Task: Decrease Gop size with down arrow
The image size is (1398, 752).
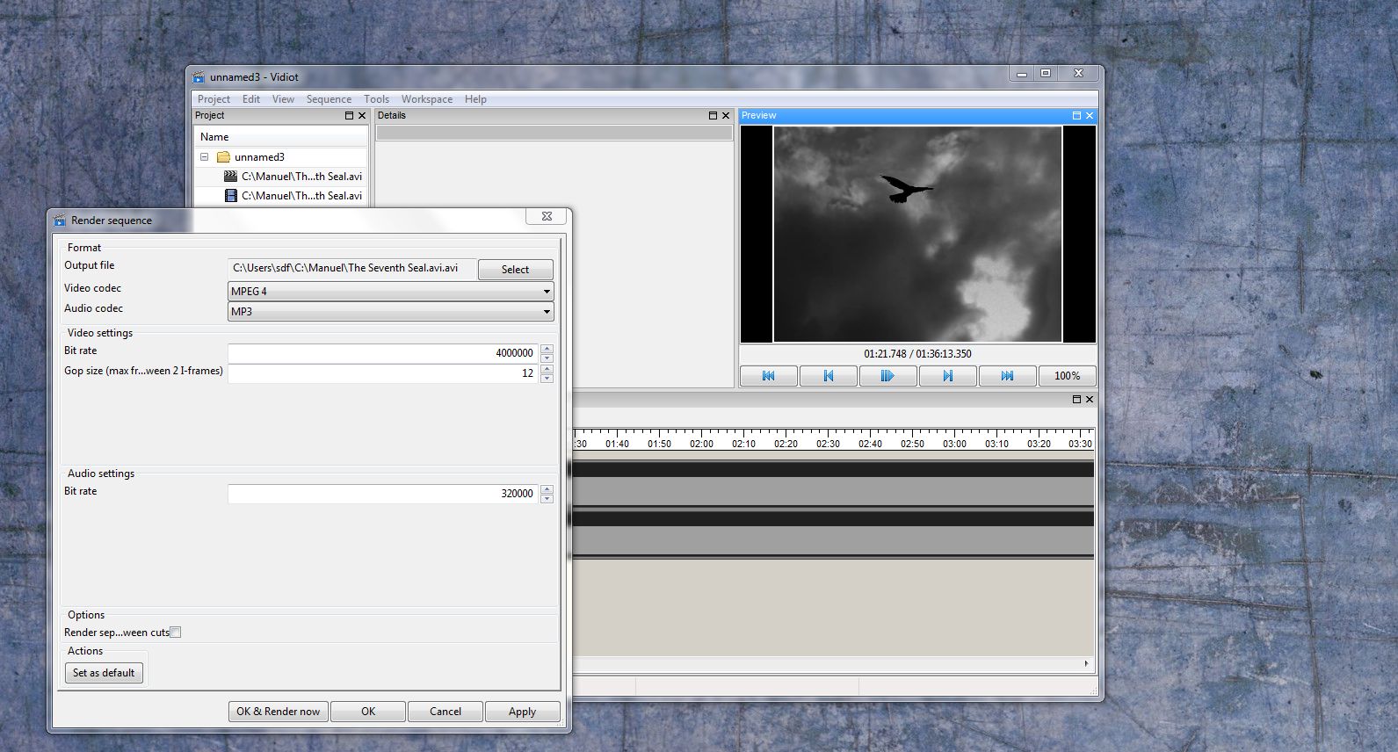Action: pyautogui.click(x=547, y=379)
